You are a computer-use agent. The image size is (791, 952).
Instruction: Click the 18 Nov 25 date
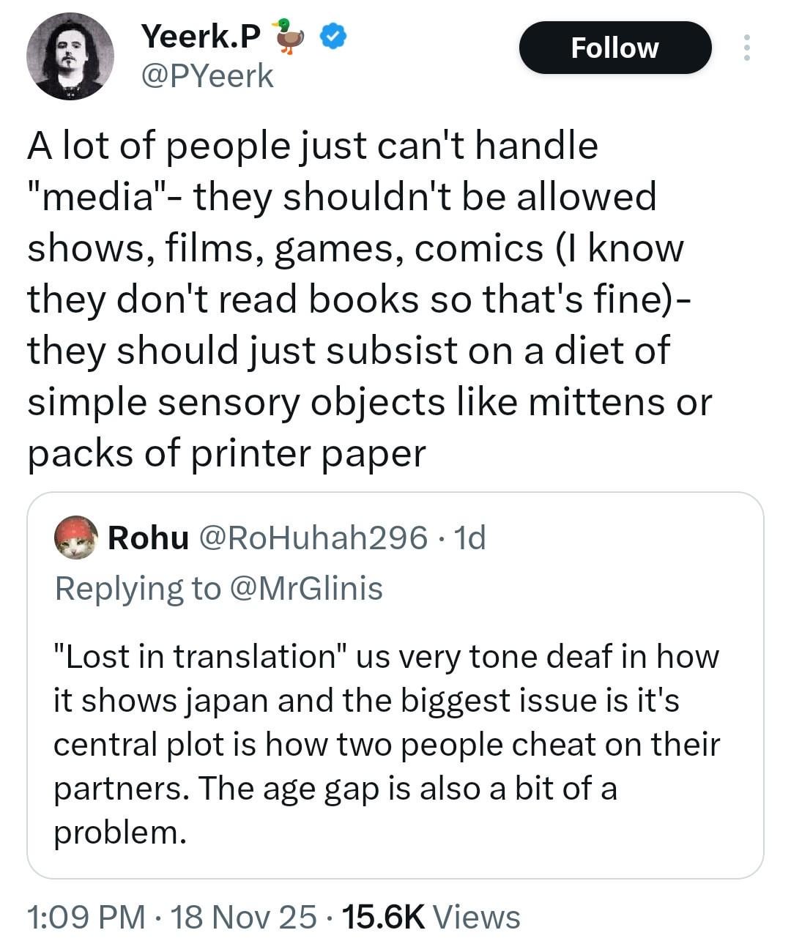pyautogui.click(x=243, y=917)
